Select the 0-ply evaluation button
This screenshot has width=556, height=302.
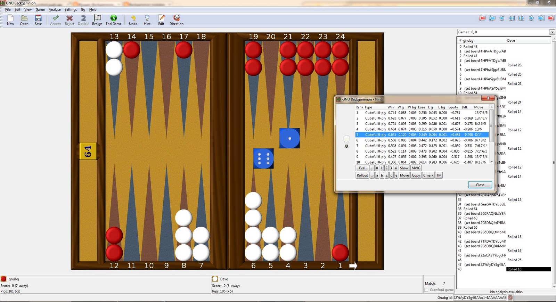[x=377, y=168]
